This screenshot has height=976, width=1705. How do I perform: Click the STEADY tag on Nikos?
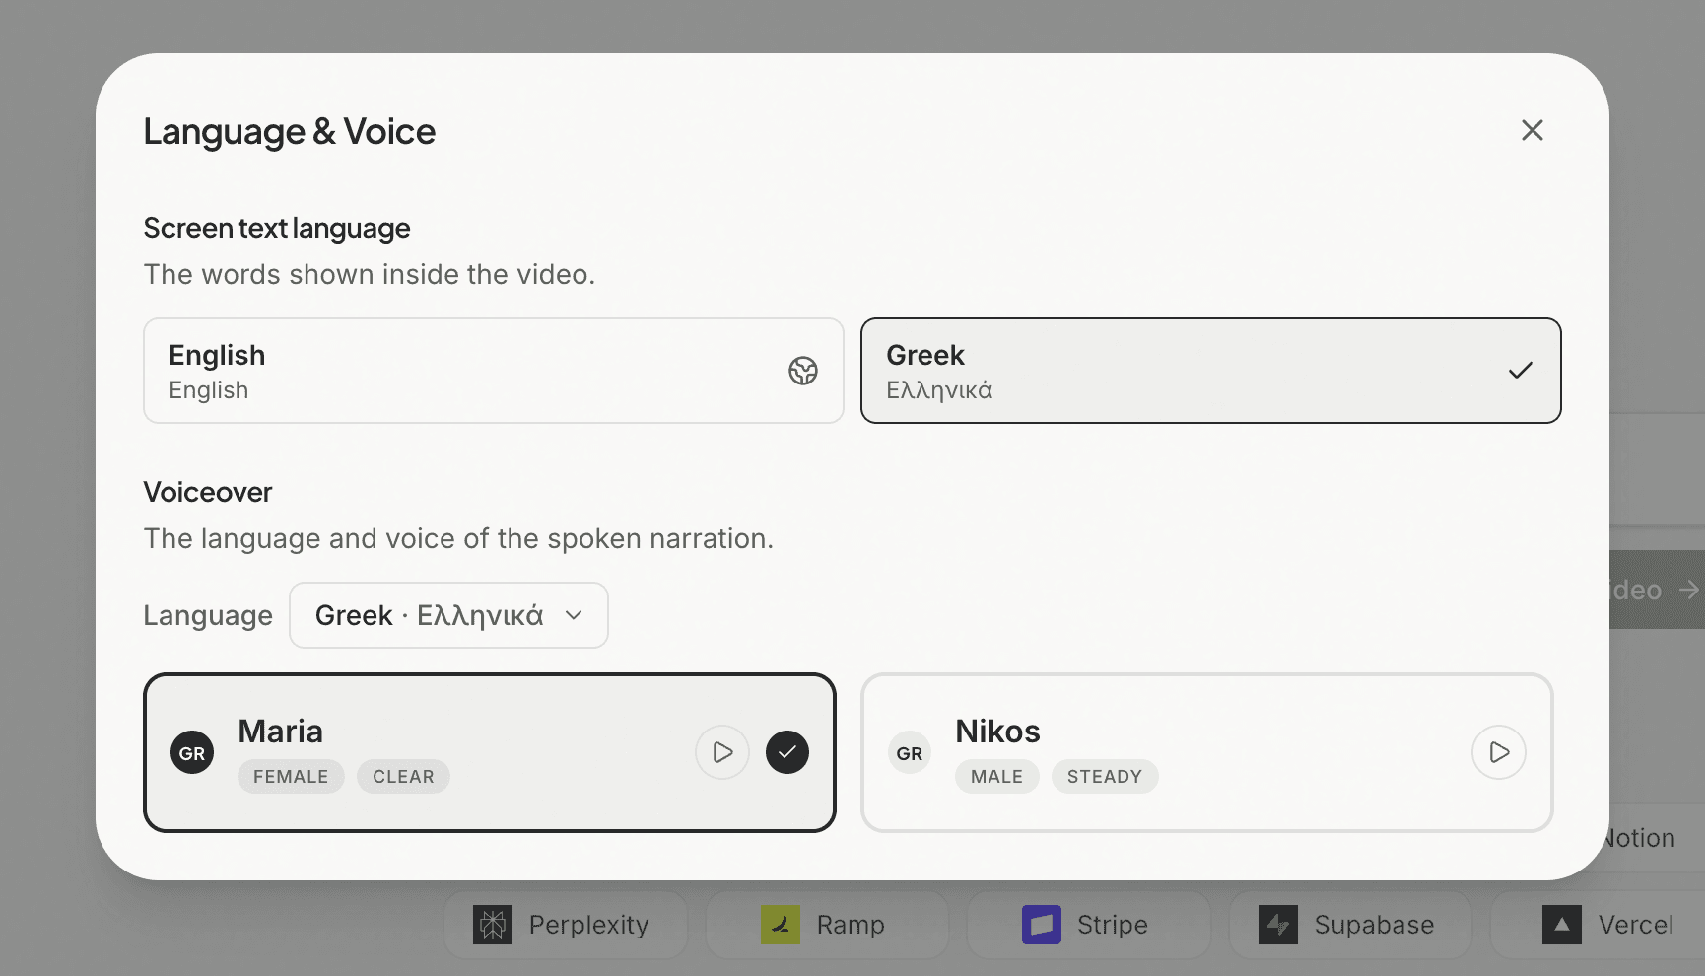pyautogui.click(x=1105, y=777)
